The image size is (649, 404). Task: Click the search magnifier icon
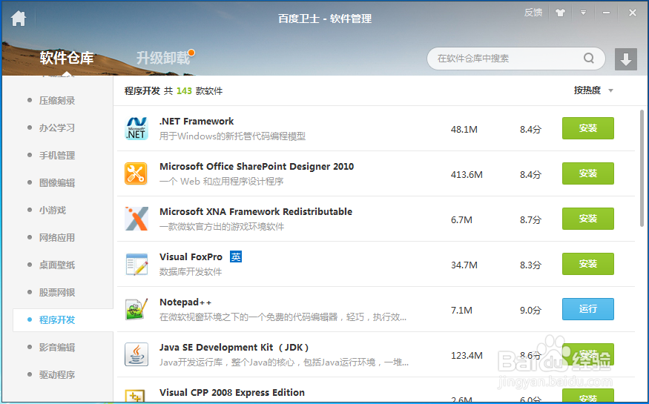[x=589, y=59]
